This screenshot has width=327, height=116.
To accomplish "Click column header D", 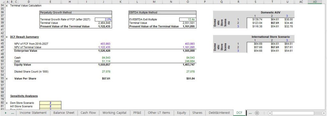I will point(28,2).
